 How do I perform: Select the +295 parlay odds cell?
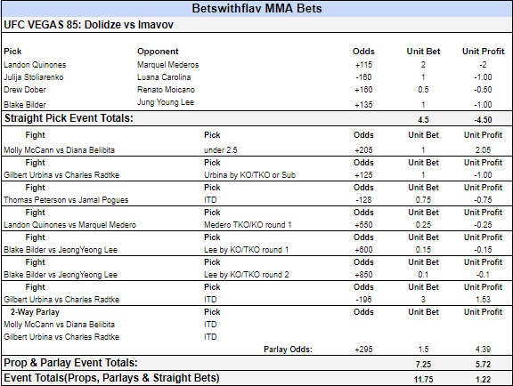pos(363,350)
